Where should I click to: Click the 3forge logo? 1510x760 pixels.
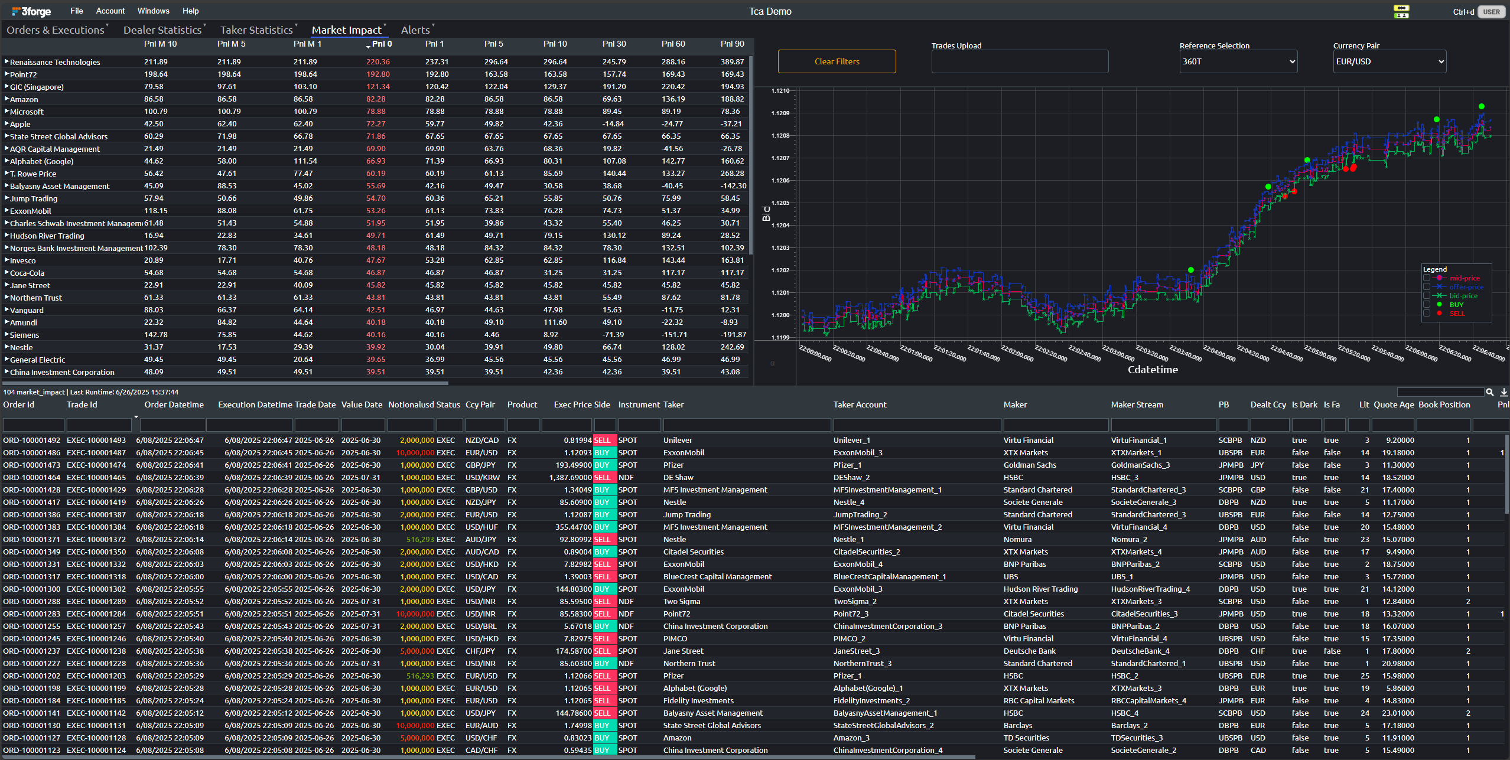click(x=31, y=11)
